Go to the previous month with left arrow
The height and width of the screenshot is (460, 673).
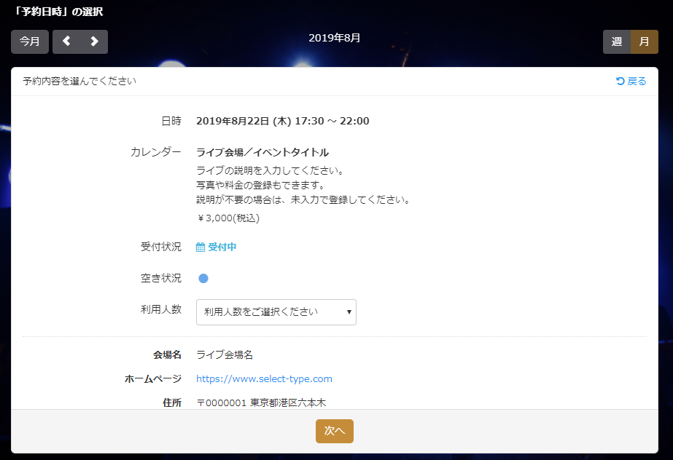coord(66,41)
